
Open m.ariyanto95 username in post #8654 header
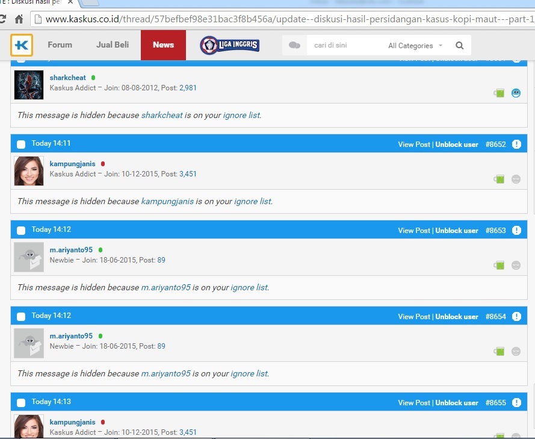coord(71,335)
